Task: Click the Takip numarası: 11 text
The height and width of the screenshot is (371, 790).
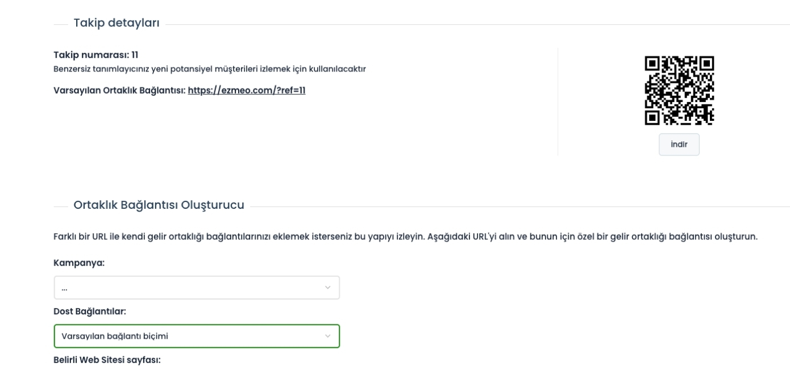Action: click(x=96, y=55)
